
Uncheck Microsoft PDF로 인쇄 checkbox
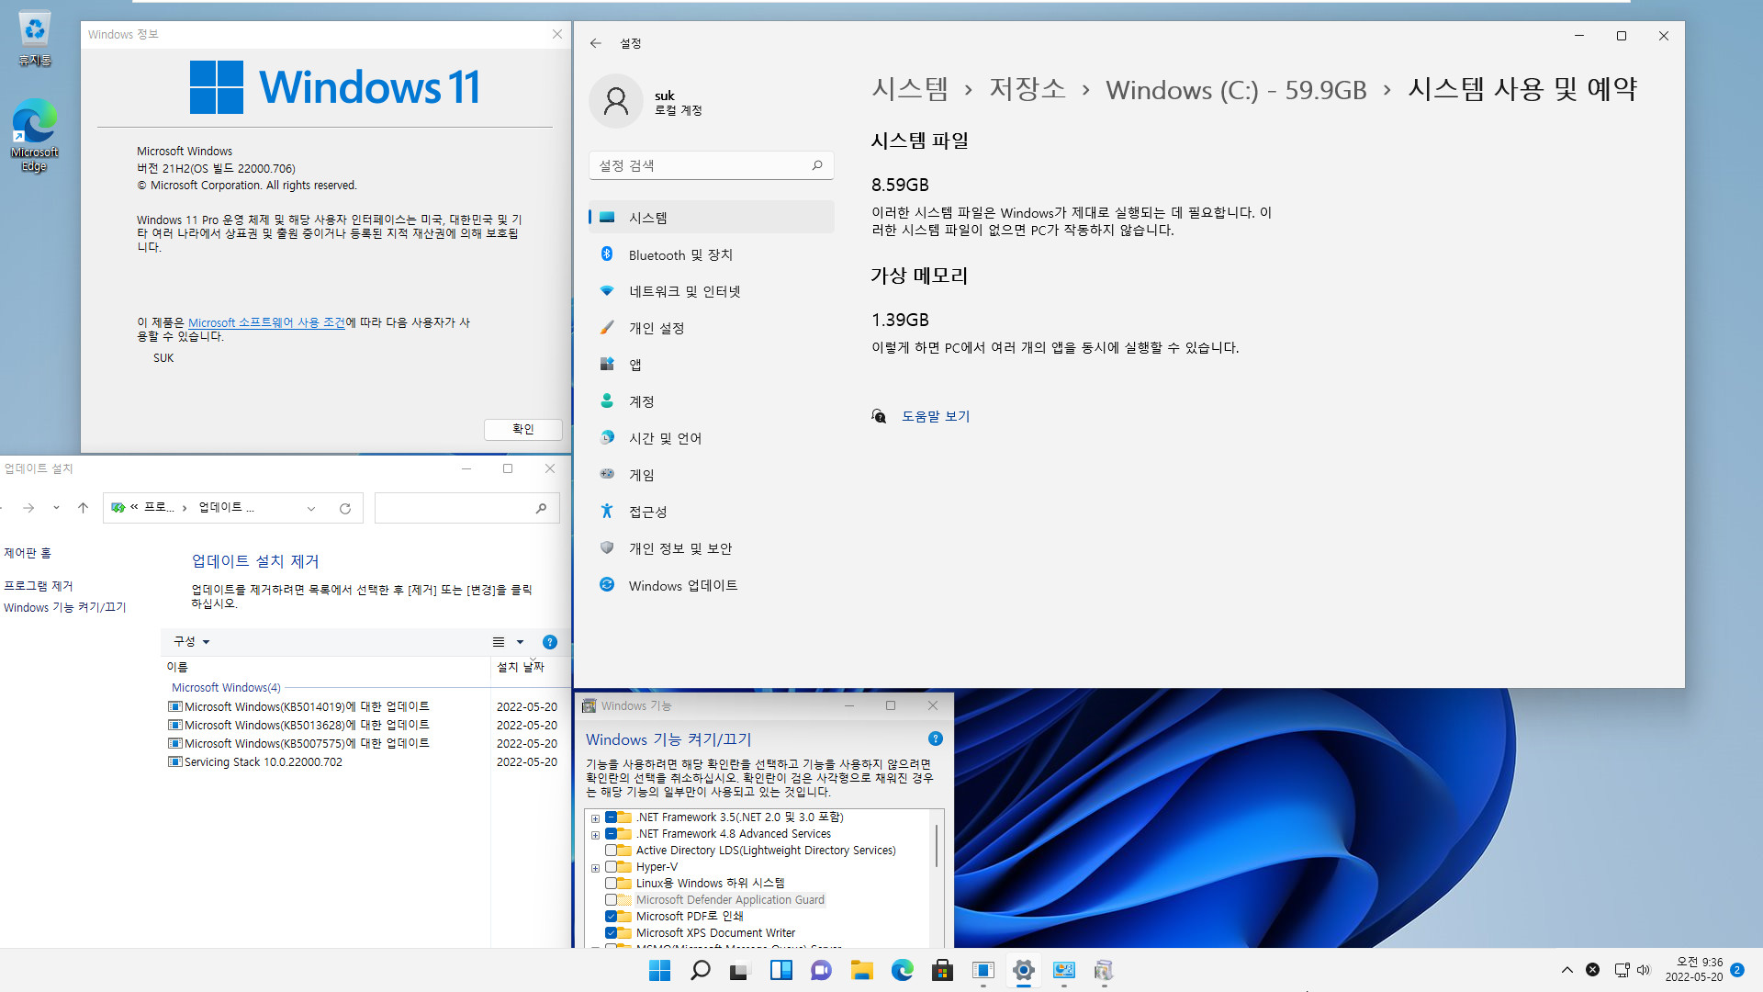click(x=611, y=916)
